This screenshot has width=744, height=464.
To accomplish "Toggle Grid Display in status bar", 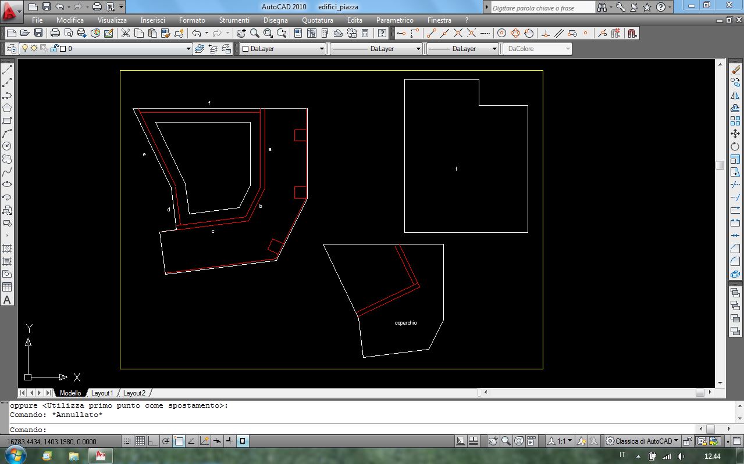I will 140,441.
